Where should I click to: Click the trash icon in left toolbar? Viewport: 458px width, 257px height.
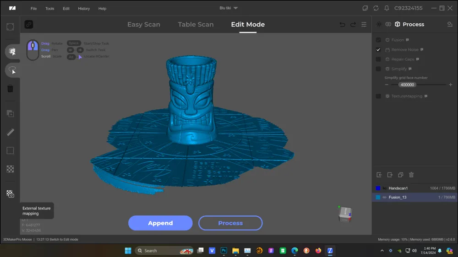pos(10,89)
